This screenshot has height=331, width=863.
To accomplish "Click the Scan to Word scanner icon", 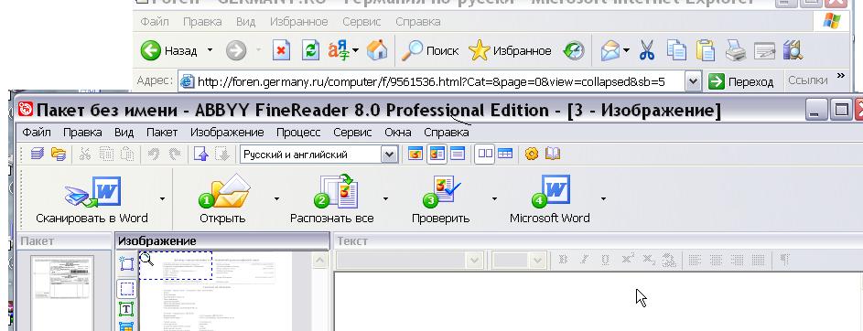I will tap(92, 192).
